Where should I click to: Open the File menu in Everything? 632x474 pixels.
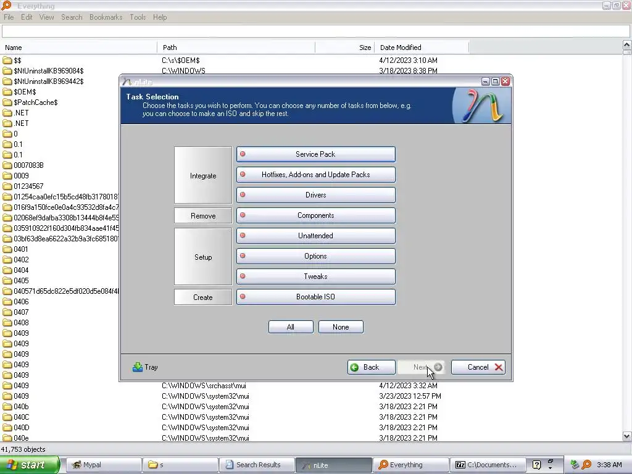pyautogui.click(x=9, y=17)
